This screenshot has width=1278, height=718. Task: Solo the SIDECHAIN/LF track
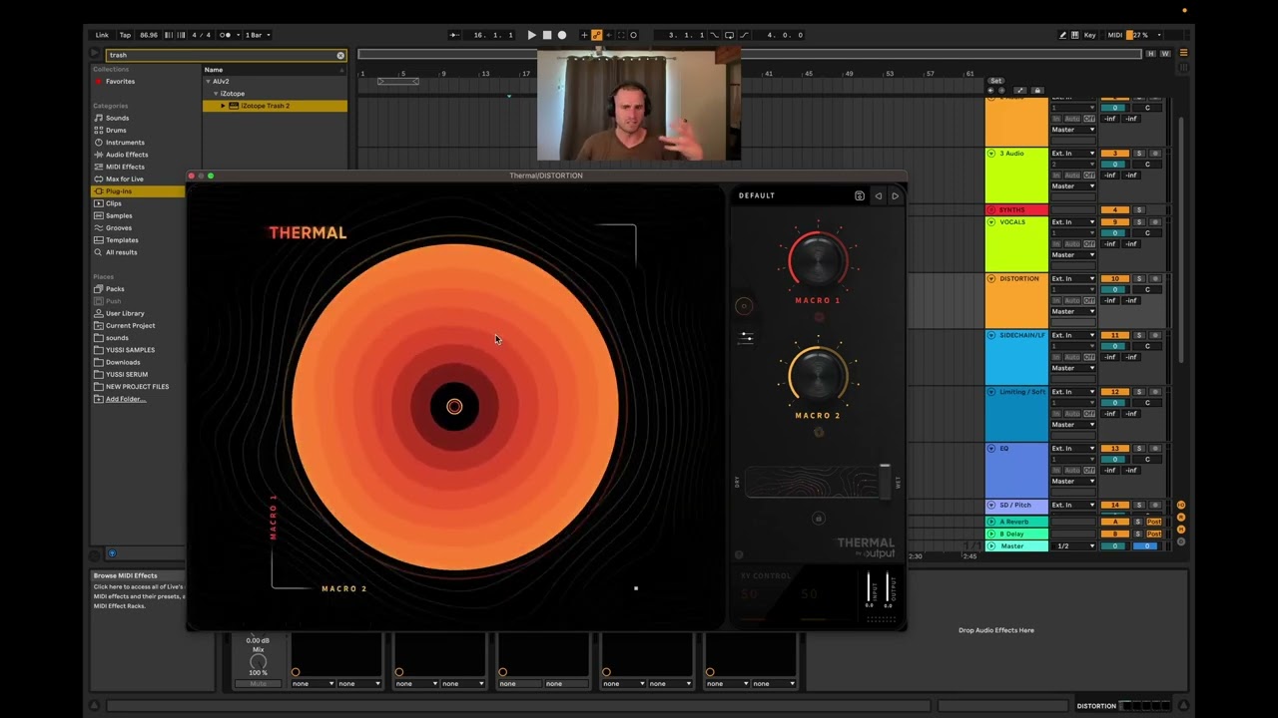[1138, 336]
